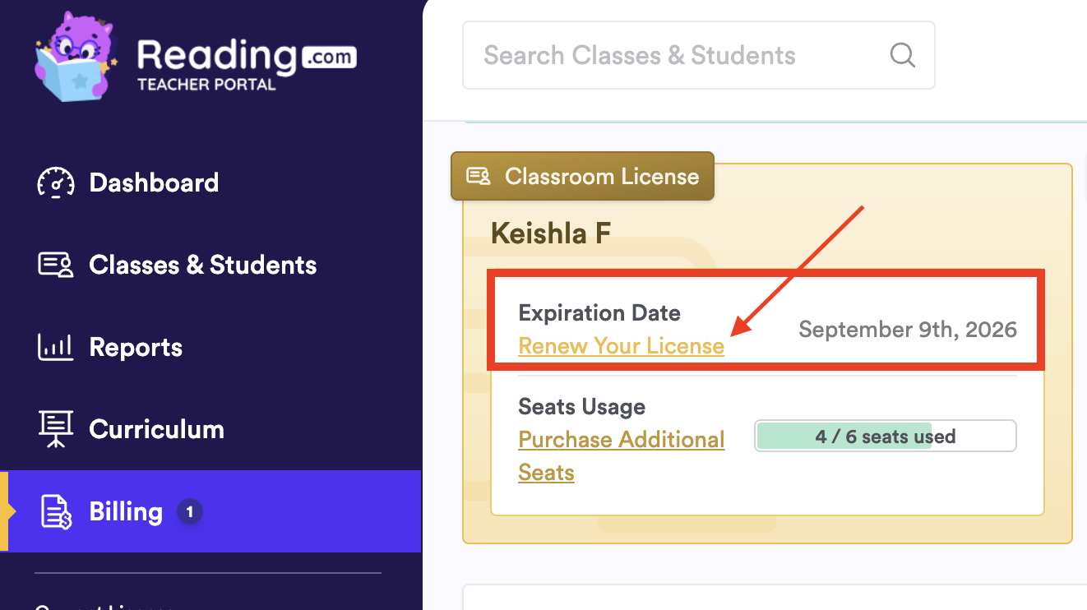Viewport: 1087px width, 610px height.
Task: Click the purple mascot logo icon
Action: pos(76,59)
